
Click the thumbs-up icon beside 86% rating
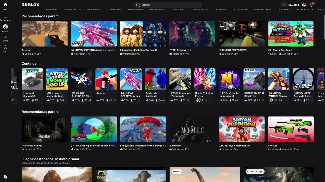(x=172, y=100)
